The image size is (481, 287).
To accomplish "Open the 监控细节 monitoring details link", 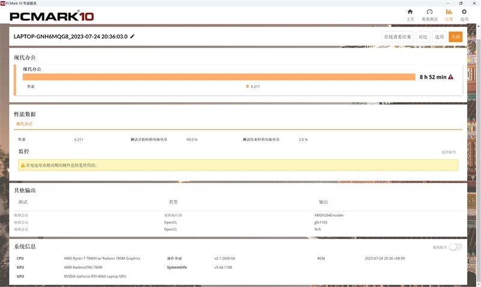I will 449,153.
